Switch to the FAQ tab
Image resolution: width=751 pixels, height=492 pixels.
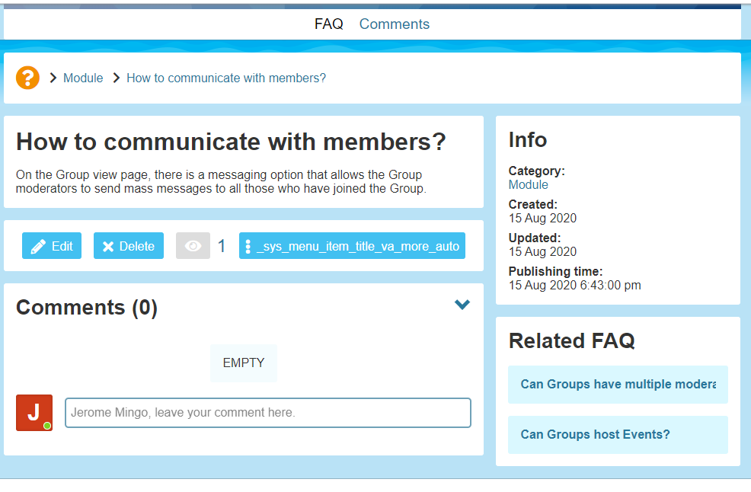coord(328,24)
